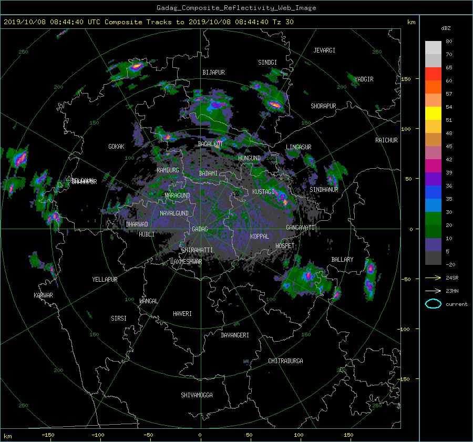Click the HUBLI city label
This screenshot has height=442, width=473.
(147, 234)
